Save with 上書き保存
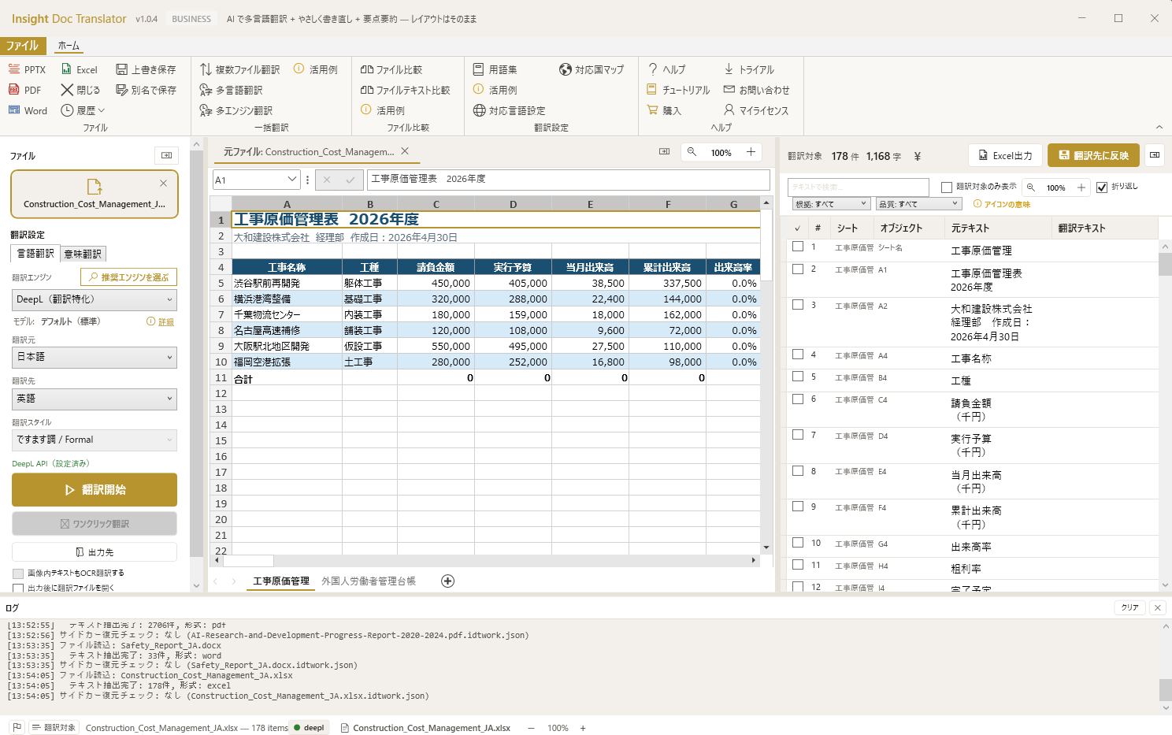The height and width of the screenshot is (735, 1172). click(146, 69)
